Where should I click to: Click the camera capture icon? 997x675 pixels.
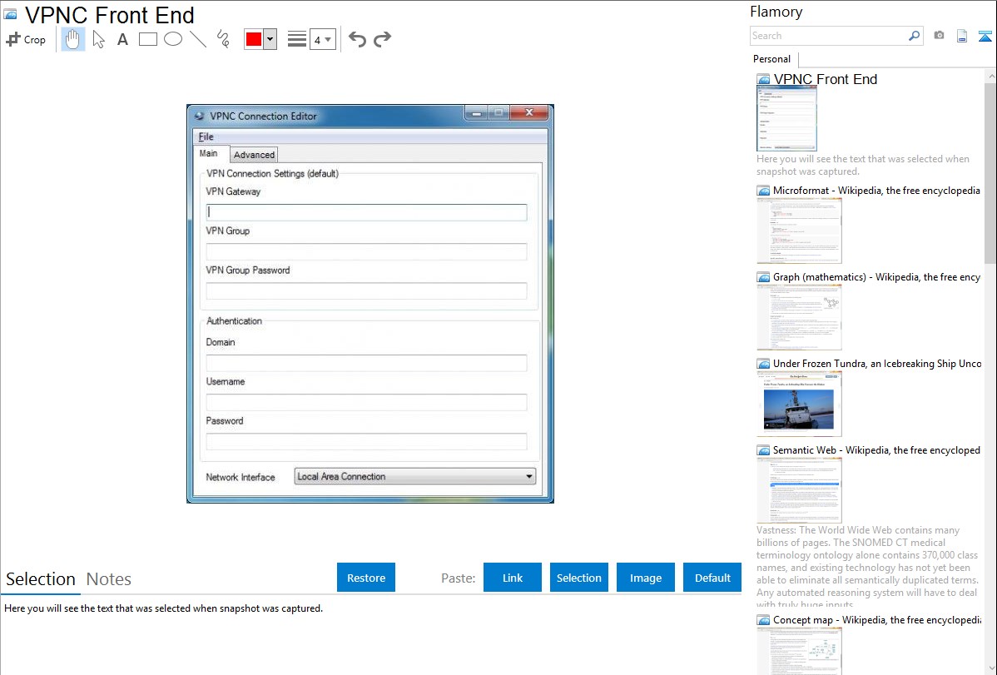click(939, 36)
